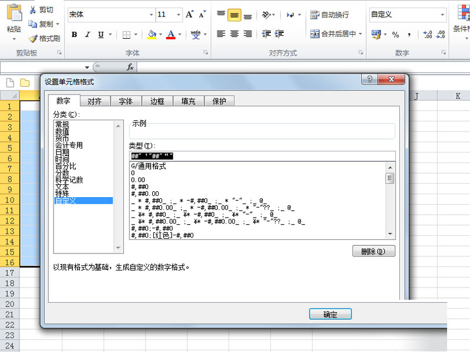The height and width of the screenshot is (352, 470).
Task: Click the dialog help question button
Action: tap(370, 79)
